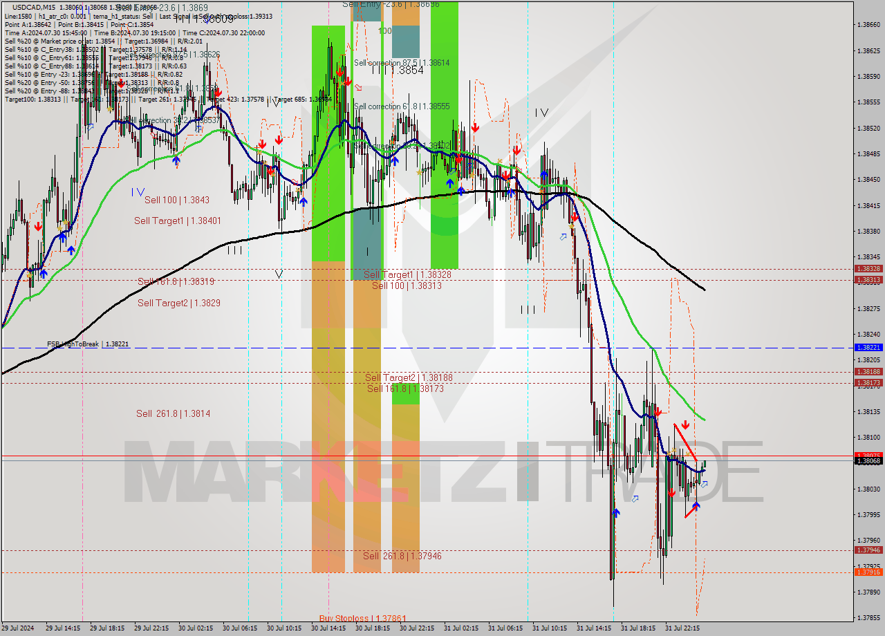Click the red 1.38173 price tag
885x636 pixels.
pos(868,383)
